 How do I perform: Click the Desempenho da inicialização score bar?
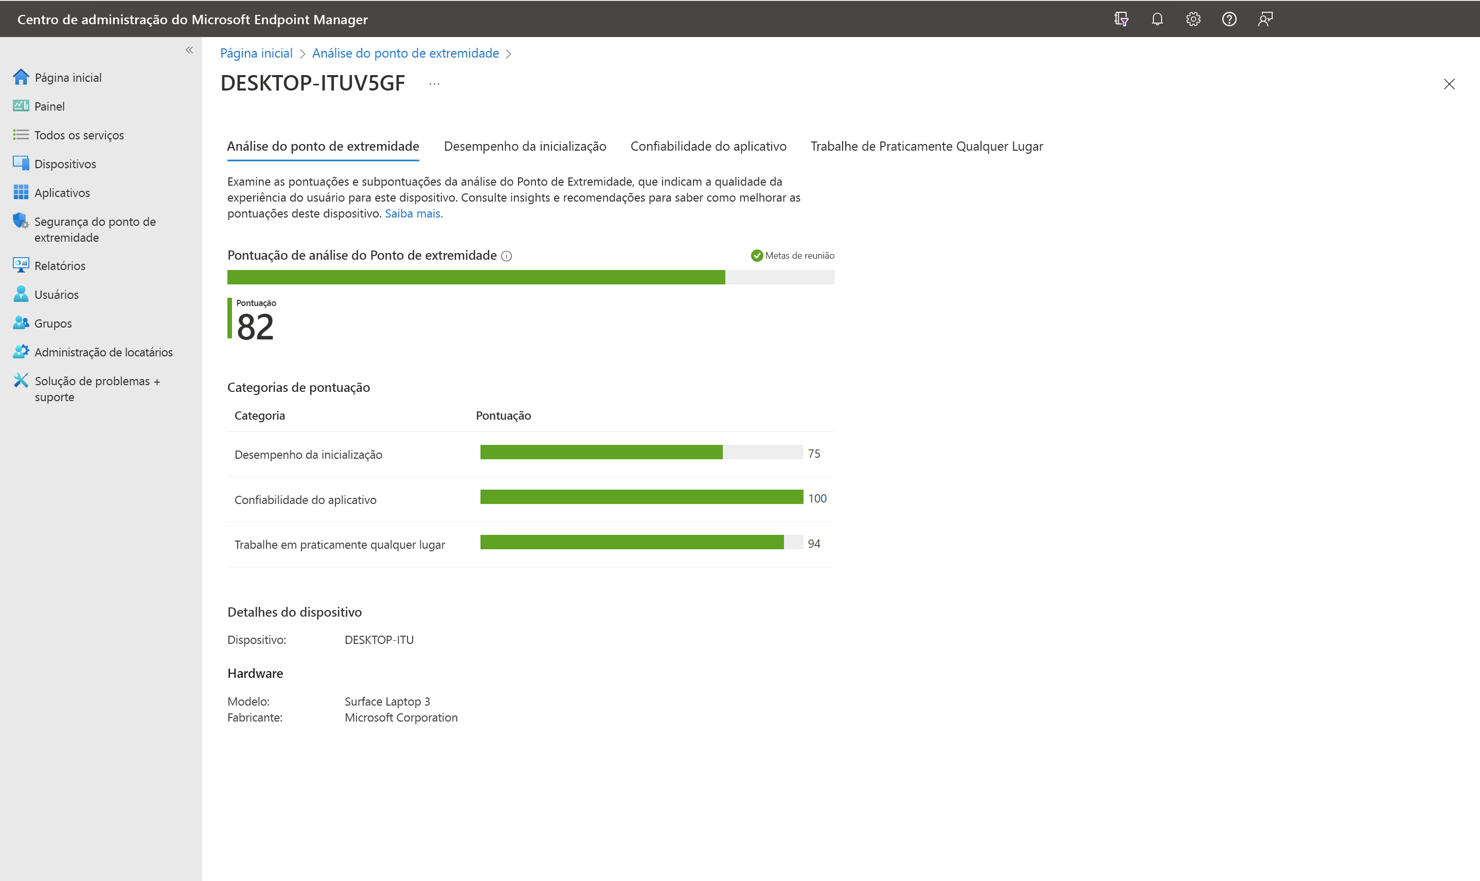click(641, 453)
